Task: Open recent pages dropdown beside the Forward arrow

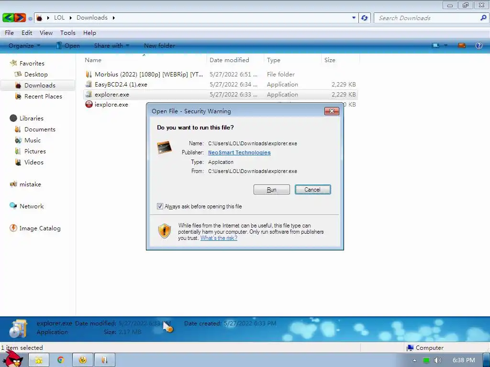Action: [30, 19]
